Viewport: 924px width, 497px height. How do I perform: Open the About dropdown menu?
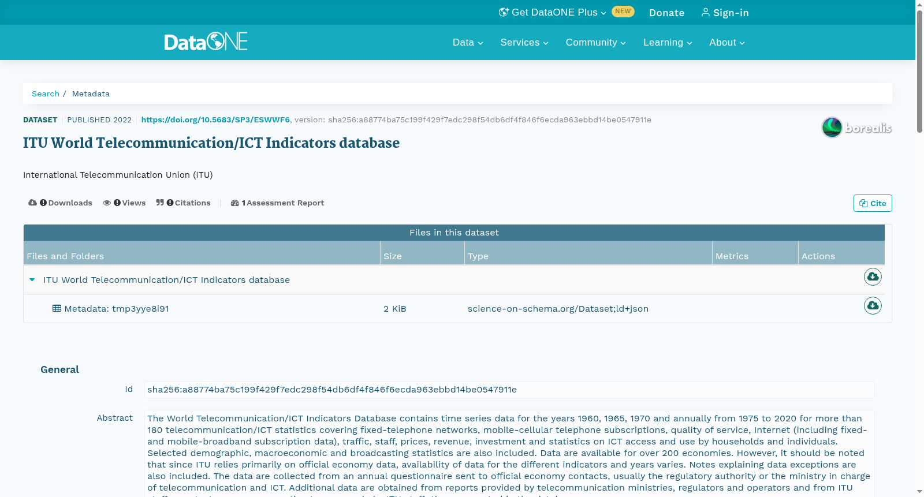tap(727, 43)
